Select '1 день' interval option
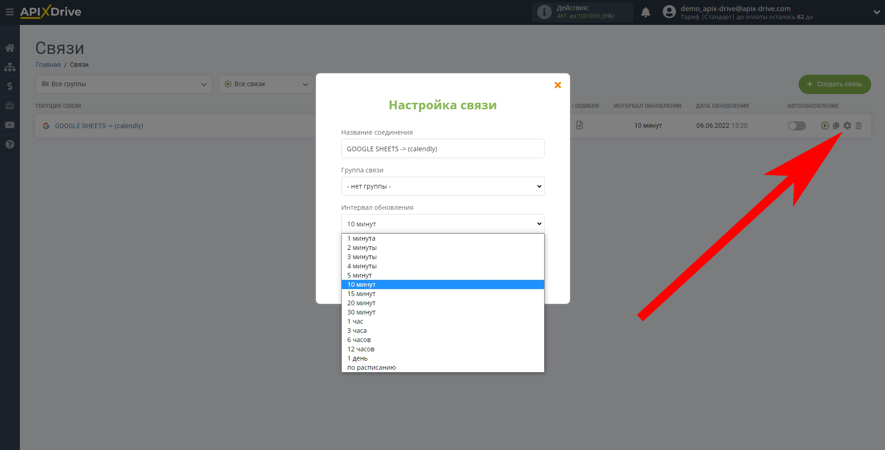885x450 pixels. pyautogui.click(x=442, y=358)
